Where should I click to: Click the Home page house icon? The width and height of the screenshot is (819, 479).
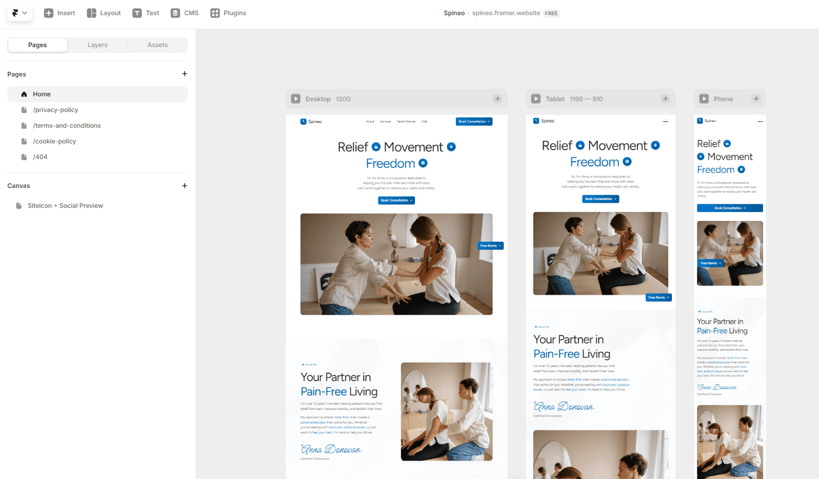tap(24, 94)
